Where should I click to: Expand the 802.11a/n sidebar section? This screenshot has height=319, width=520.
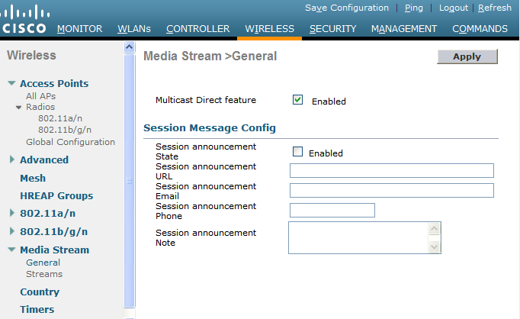[x=11, y=214]
